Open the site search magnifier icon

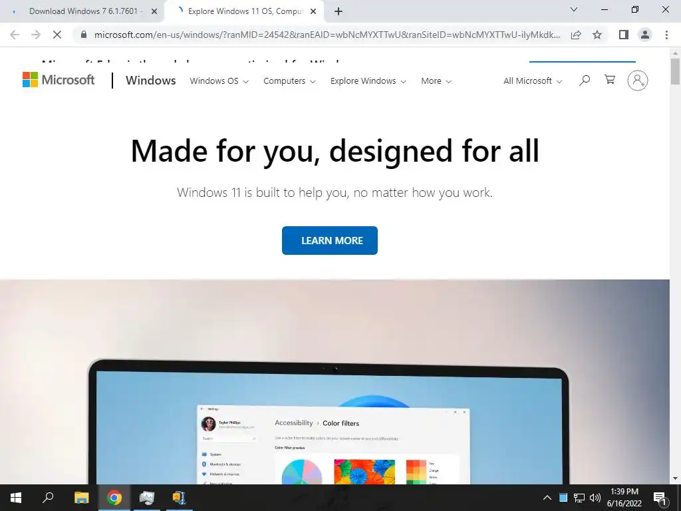pos(585,80)
